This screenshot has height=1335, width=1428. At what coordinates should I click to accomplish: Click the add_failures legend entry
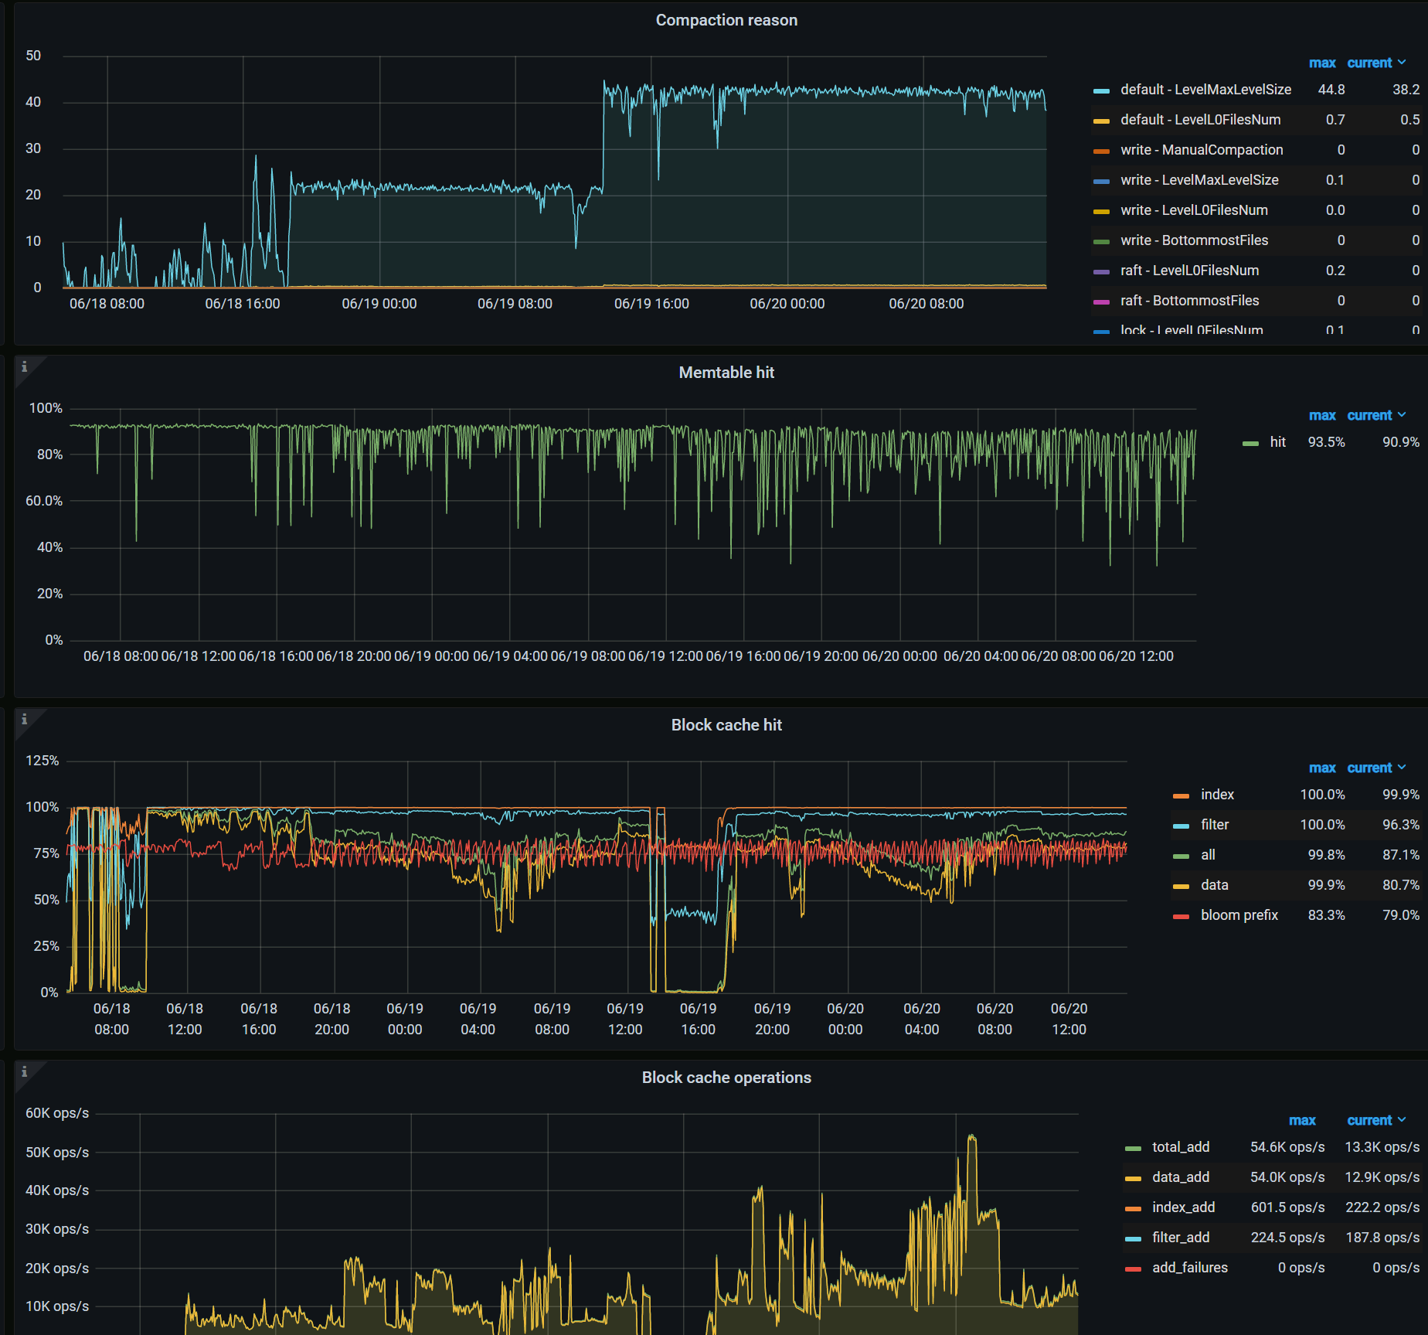1189,1268
